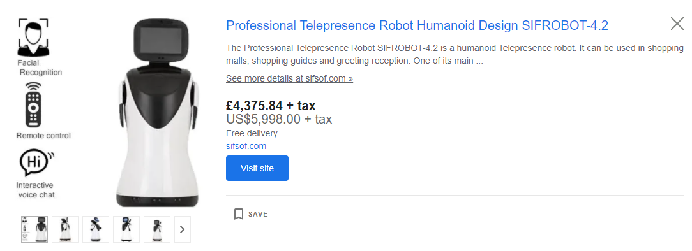The image size is (692, 251).
Task: Click the Remote control icon
Action: pyautogui.click(x=34, y=104)
